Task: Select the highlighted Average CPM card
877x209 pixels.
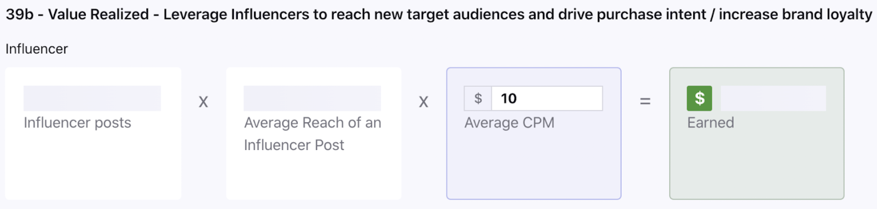Action: tap(534, 133)
